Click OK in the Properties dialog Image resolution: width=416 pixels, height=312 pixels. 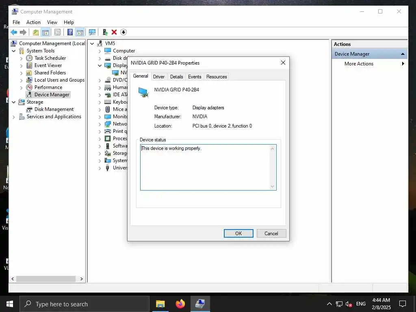[x=238, y=234]
